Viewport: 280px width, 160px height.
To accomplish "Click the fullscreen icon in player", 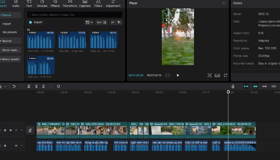I will point(226,75).
